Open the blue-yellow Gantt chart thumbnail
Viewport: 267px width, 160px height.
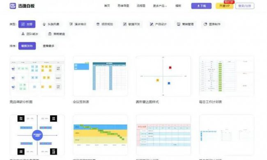tap(101, 135)
